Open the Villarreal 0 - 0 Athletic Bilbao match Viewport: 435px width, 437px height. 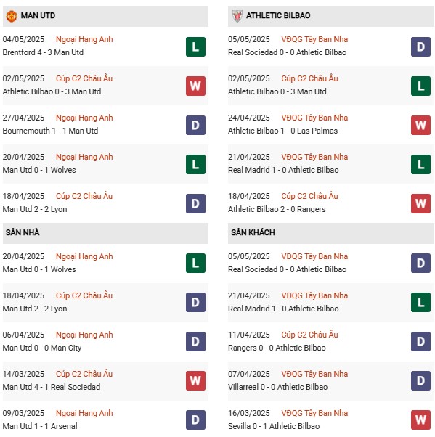[x=277, y=387]
